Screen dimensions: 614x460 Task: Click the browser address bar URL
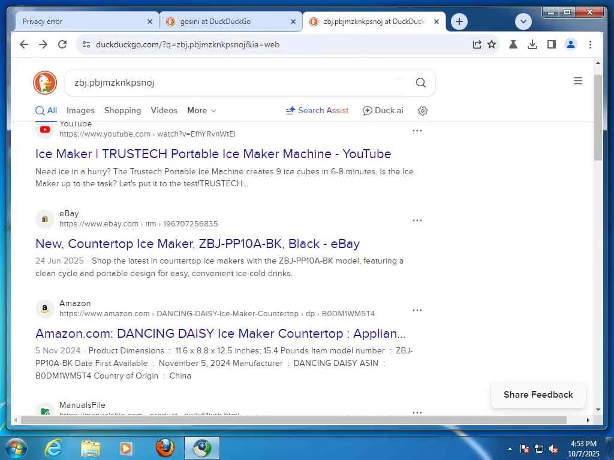click(188, 44)
